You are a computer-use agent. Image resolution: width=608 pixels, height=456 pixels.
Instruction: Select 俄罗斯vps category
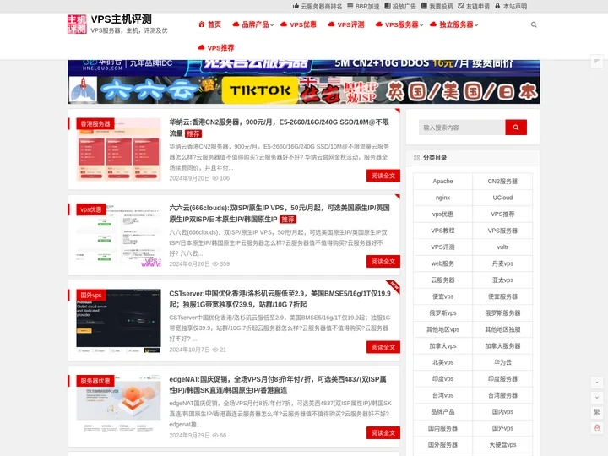[x=442, y=313]
